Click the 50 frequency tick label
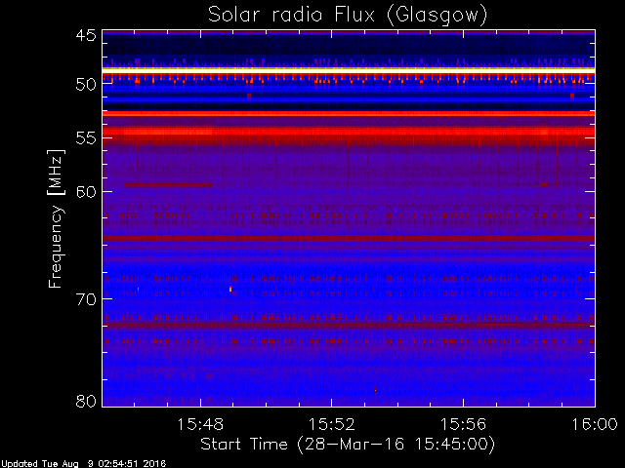625x468 pixels. click(x=86, y=85)
